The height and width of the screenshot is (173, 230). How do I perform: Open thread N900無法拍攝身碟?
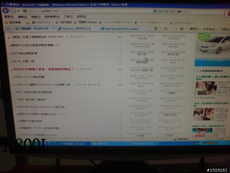point(24,53)
